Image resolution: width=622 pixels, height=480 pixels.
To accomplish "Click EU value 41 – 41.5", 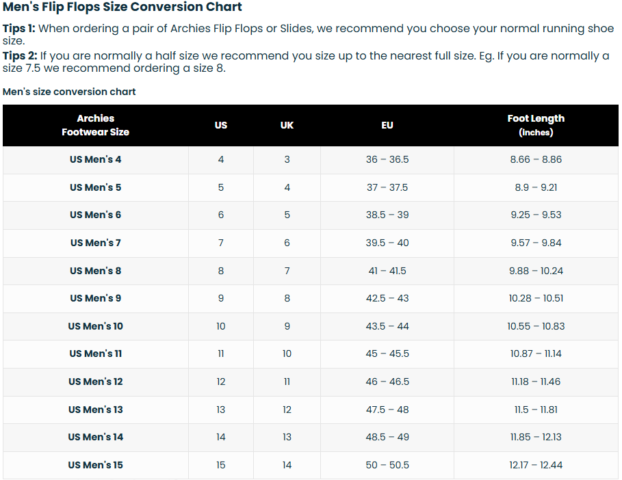I will tap(387, 271).
